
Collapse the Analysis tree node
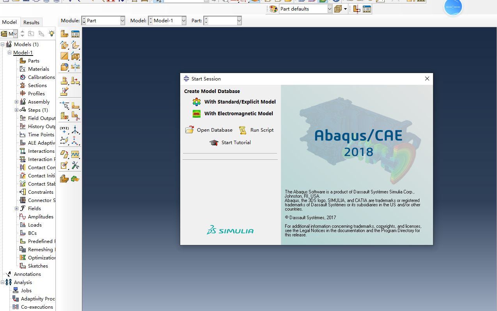tap(3, 282)
